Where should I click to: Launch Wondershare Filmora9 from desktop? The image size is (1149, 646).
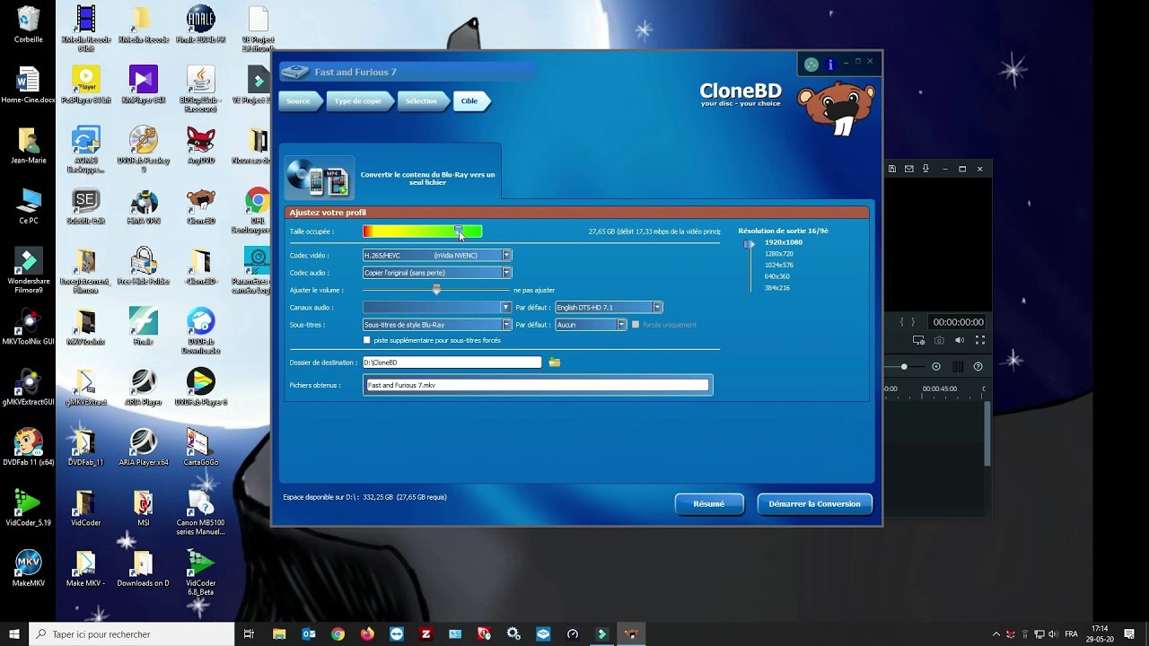tap(28, 271)
